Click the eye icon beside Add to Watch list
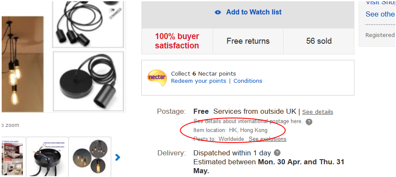396x177 pixels. click(x=218, y=12)
